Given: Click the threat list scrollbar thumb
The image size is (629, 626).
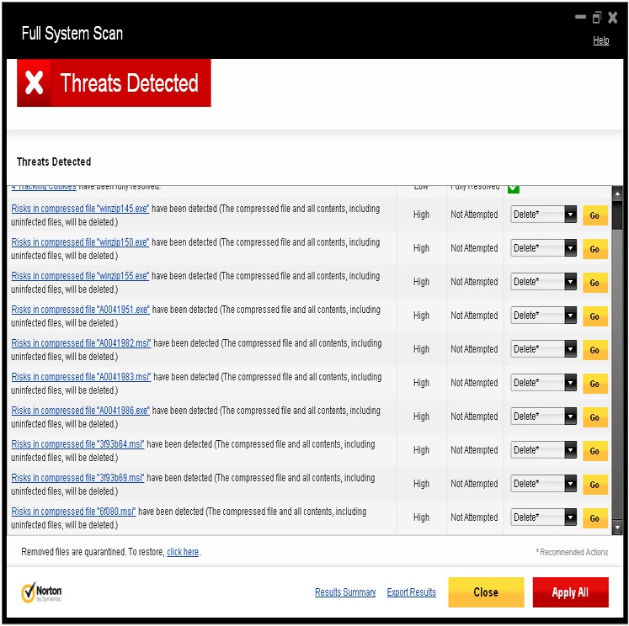Looking at the screenshot, I should coord(617,215).
